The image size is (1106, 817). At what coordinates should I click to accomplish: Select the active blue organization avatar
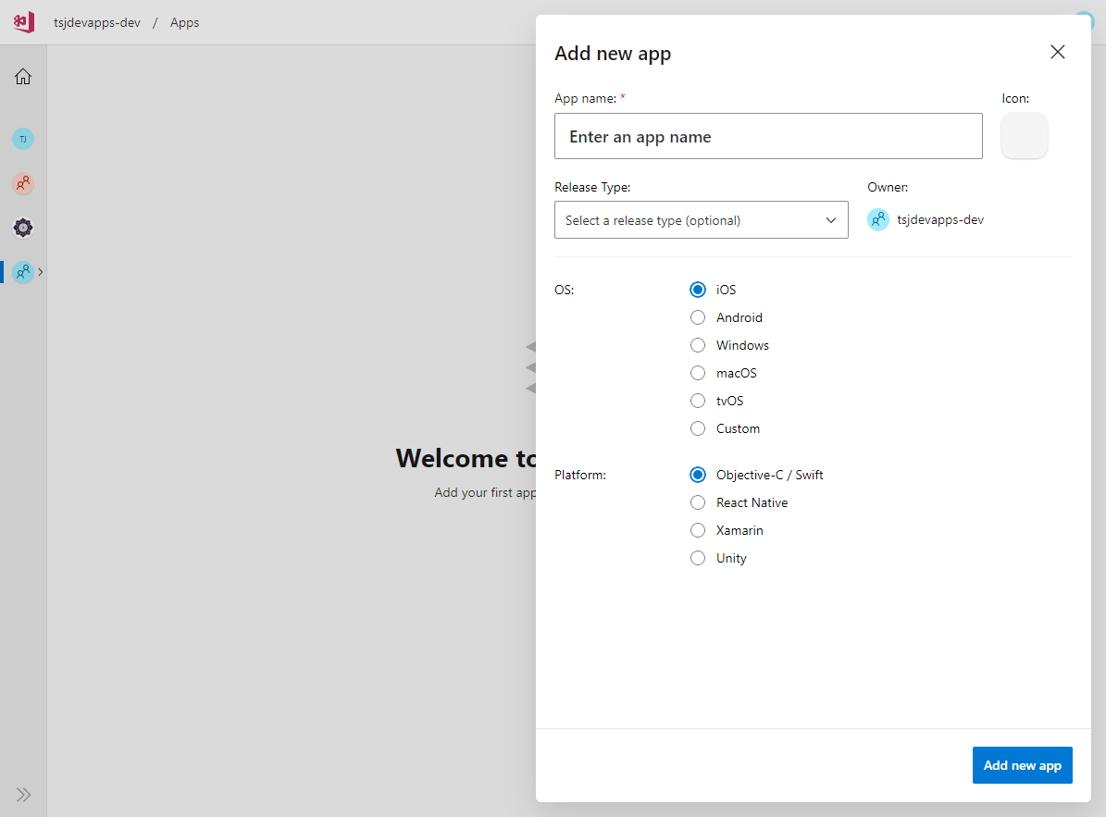pyautogui.click(x=23, y=272)
